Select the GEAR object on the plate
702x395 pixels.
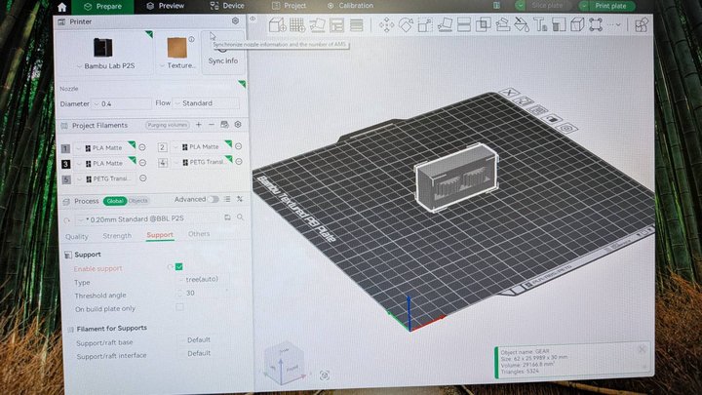456,178
